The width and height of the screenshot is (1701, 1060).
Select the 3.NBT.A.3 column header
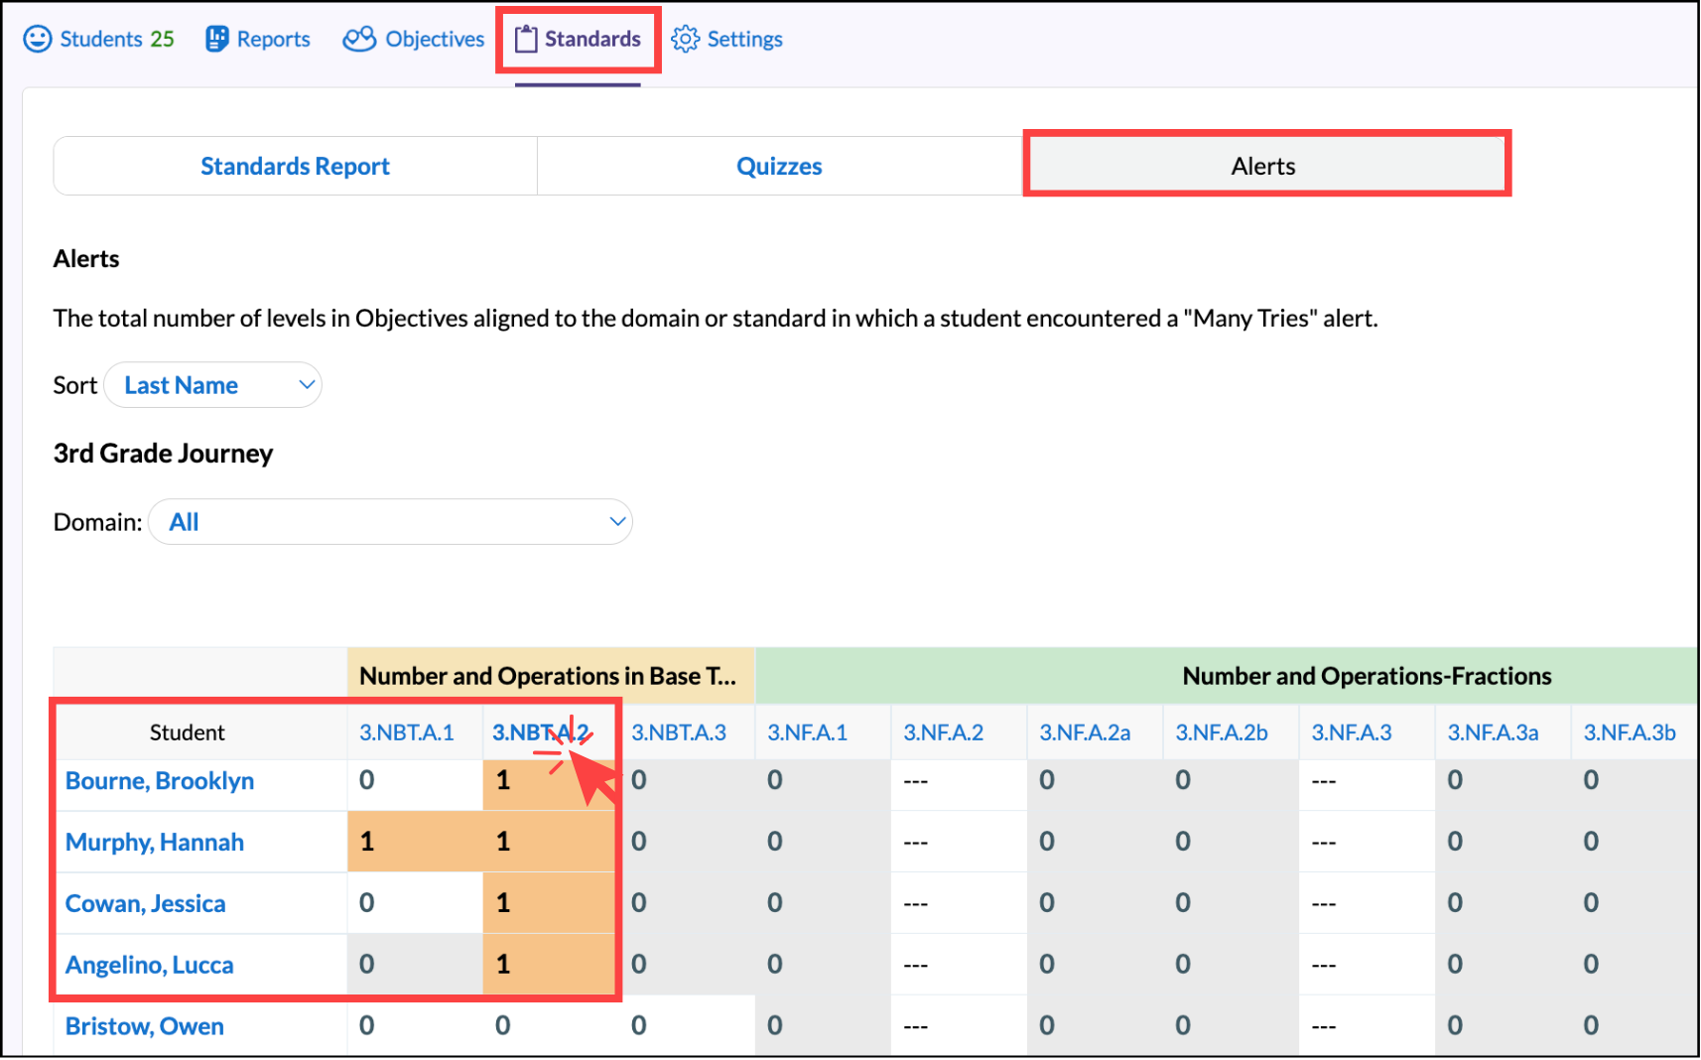pos(679,732)
